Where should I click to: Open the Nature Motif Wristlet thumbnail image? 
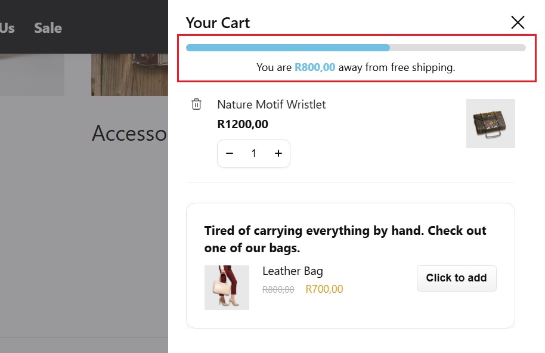tap(490, 123)
